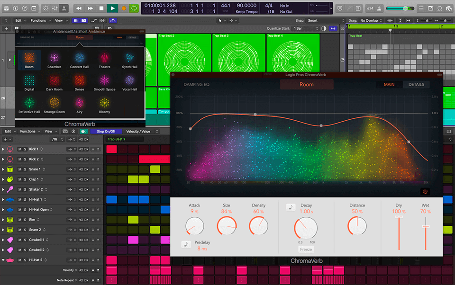Click the Snare 1 drum icon
455x285 pixels.
coord(10,169)
